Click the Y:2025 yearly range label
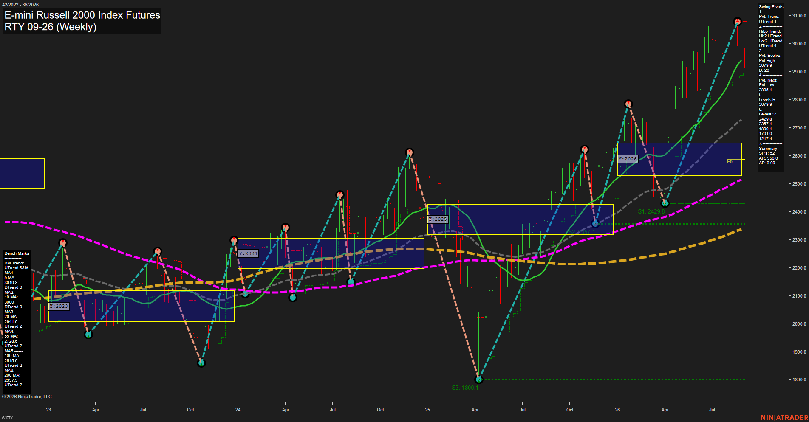Viewport: 809px width, 422px height. (x=438, y=219)
